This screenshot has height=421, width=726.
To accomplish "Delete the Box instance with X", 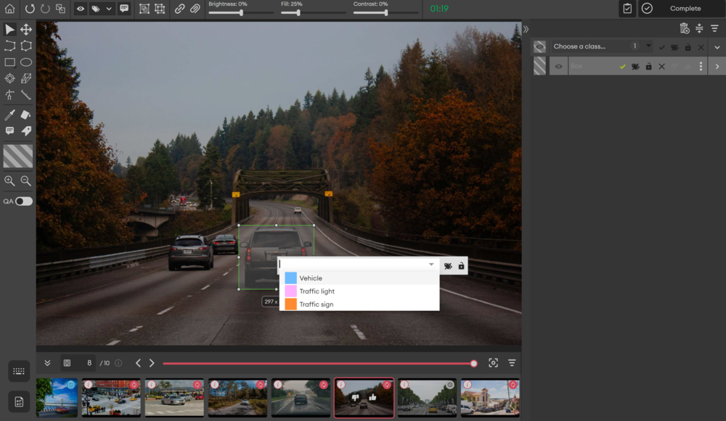I will tap(661, 67).
